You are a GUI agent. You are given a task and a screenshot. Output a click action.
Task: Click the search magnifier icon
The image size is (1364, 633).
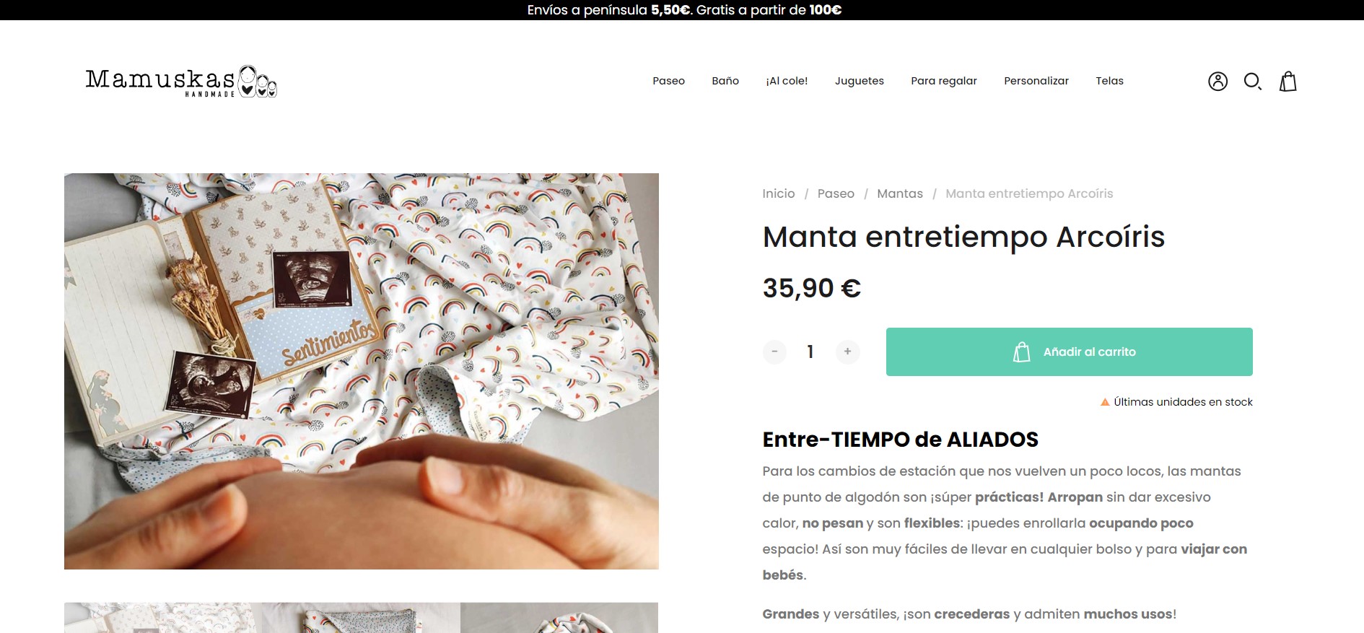coord(1253,82)
